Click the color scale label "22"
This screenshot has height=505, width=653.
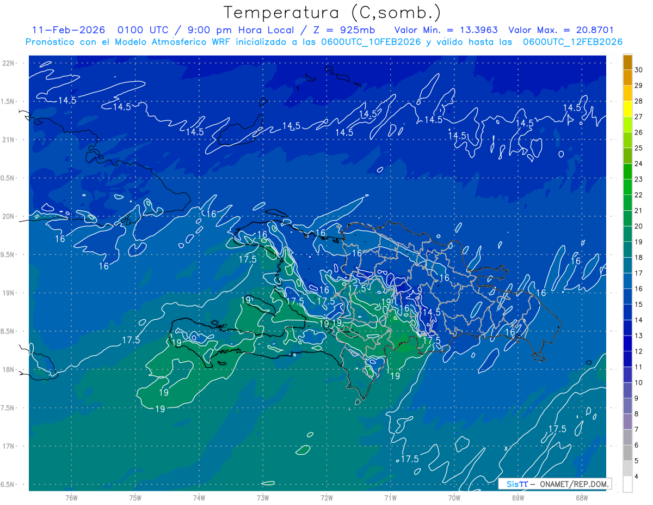639,195
